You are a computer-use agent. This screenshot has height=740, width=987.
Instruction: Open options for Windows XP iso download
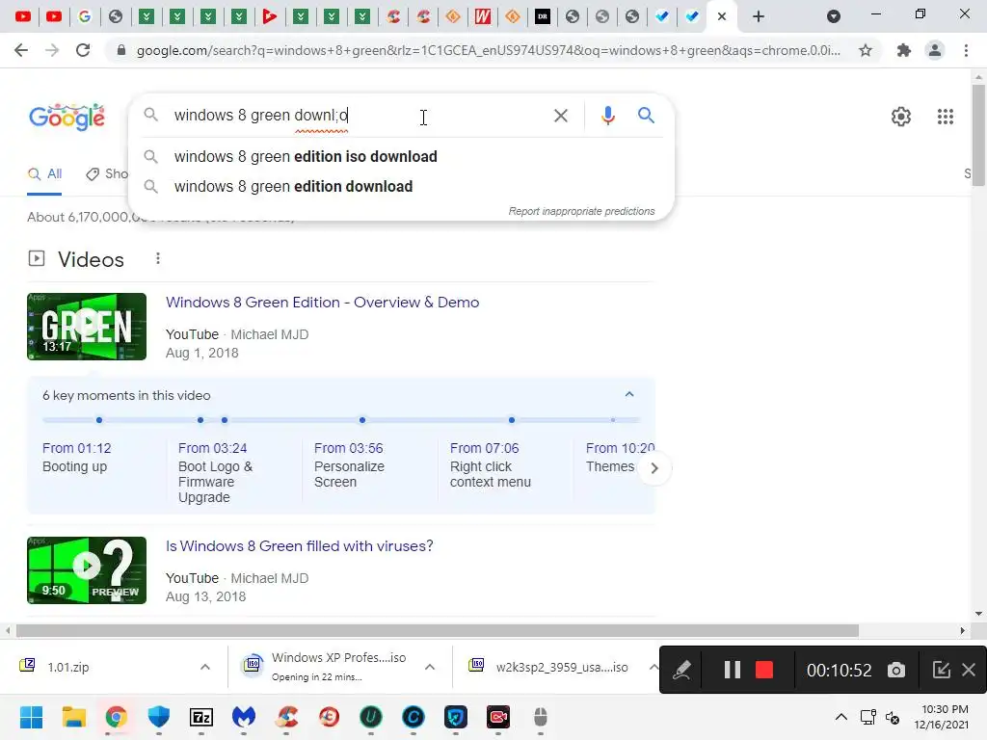coord(430,667)
